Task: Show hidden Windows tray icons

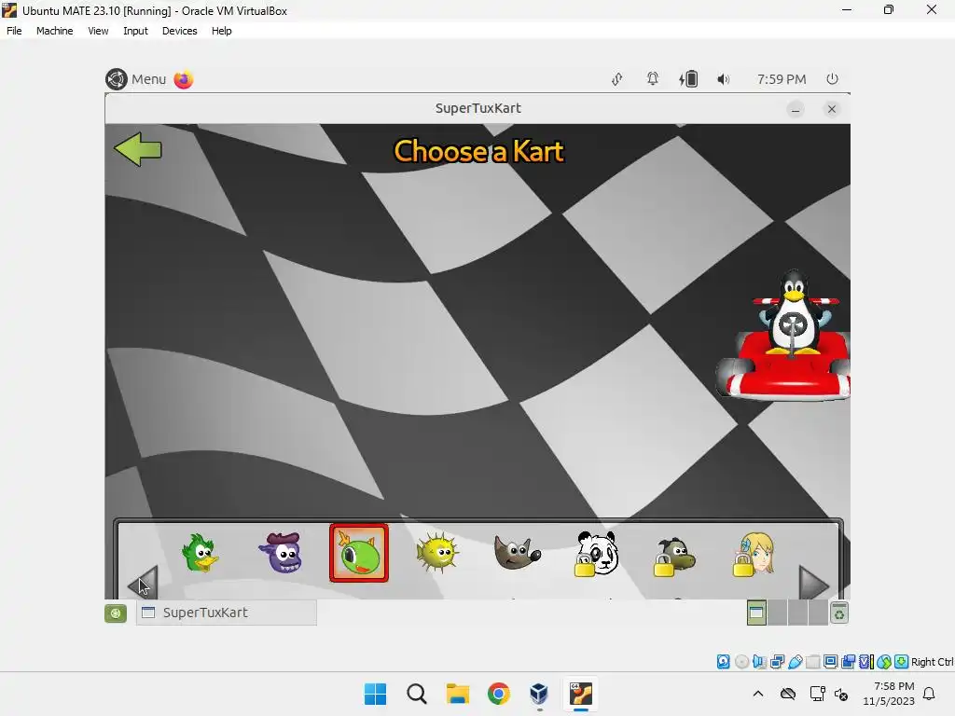Action: click(x=757, y=694)
